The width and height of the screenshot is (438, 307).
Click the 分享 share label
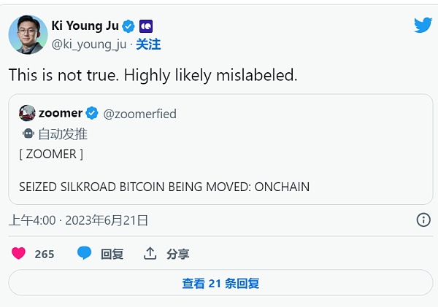(x=177, y=254)
